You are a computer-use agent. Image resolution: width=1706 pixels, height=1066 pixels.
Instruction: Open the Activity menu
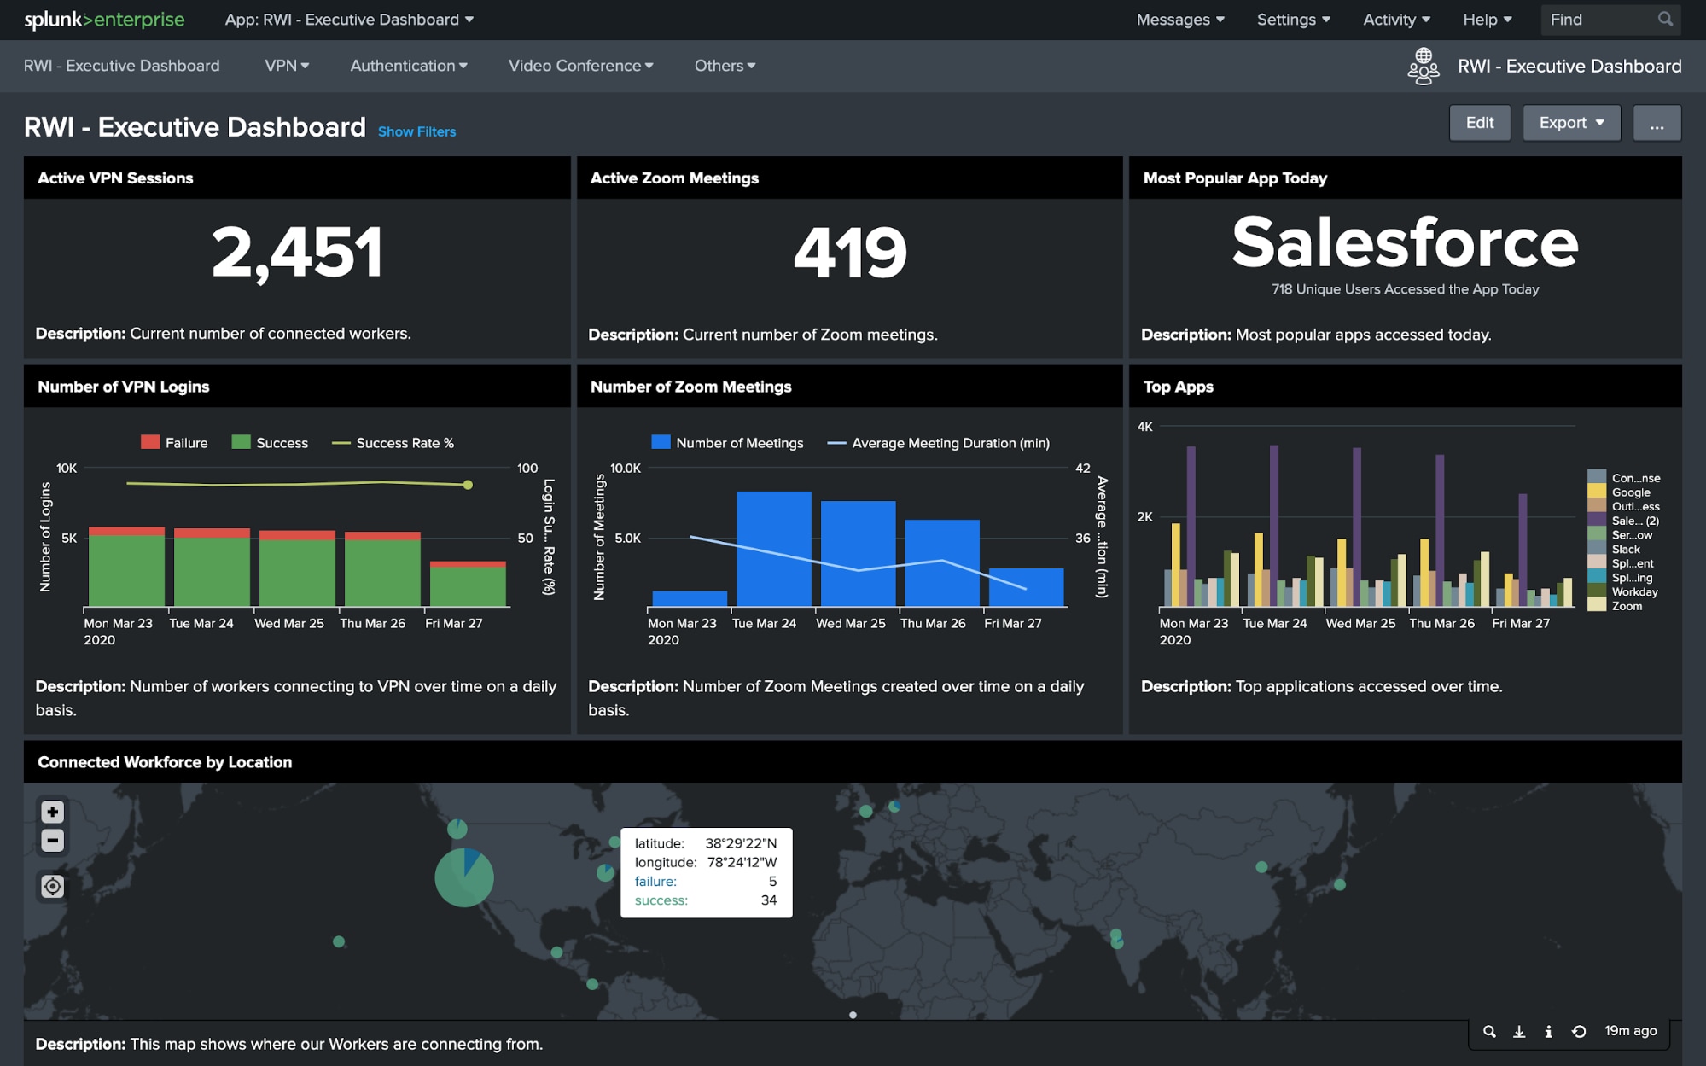click(1393, 19)
